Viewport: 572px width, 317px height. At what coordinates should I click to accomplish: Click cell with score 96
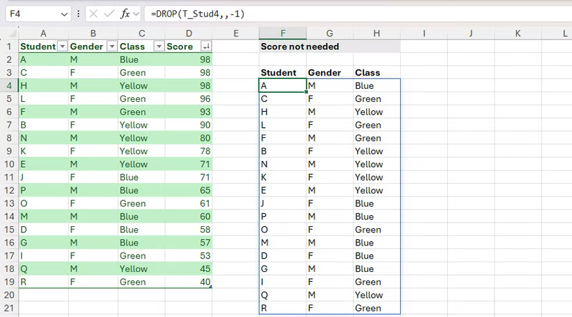pyautogui.click(x=189, y=98)
